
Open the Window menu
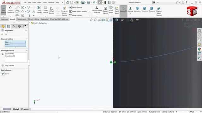[51, 3]
